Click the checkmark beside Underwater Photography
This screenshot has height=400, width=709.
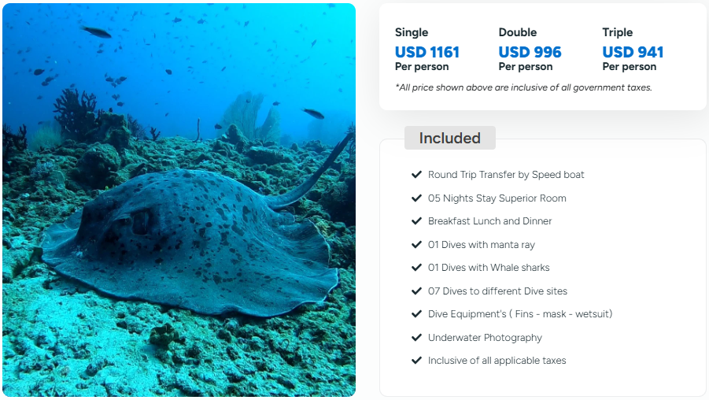tap(416, 338)
